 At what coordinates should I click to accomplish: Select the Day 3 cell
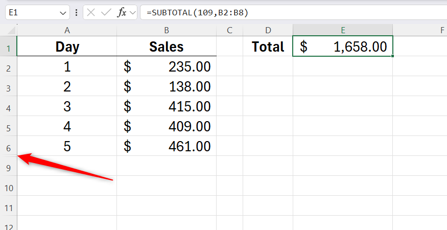pos(67,106)
